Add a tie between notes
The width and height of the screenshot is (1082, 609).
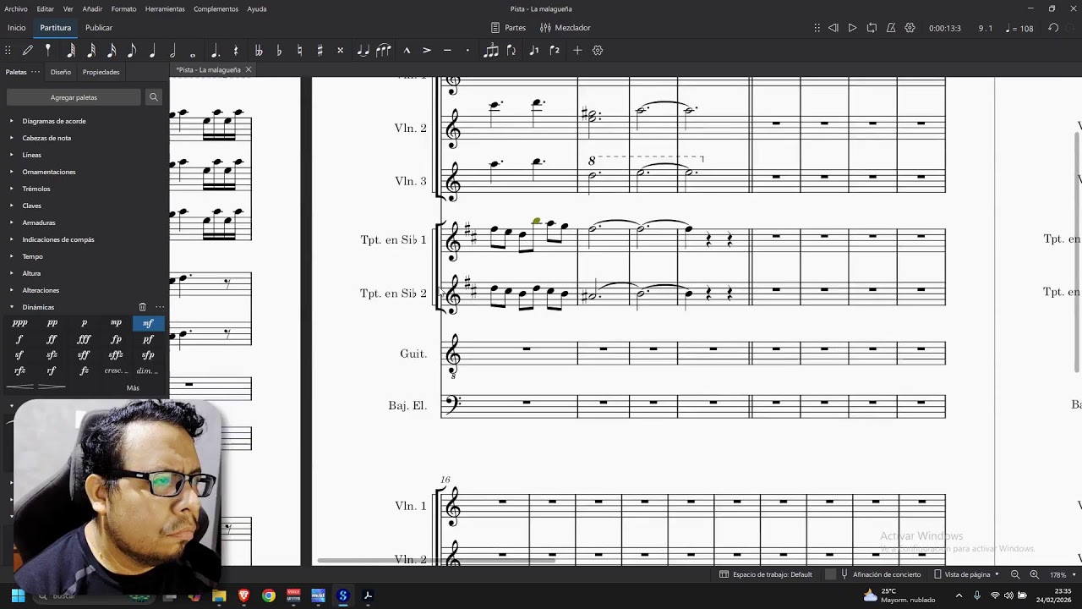tap(363, 51)
